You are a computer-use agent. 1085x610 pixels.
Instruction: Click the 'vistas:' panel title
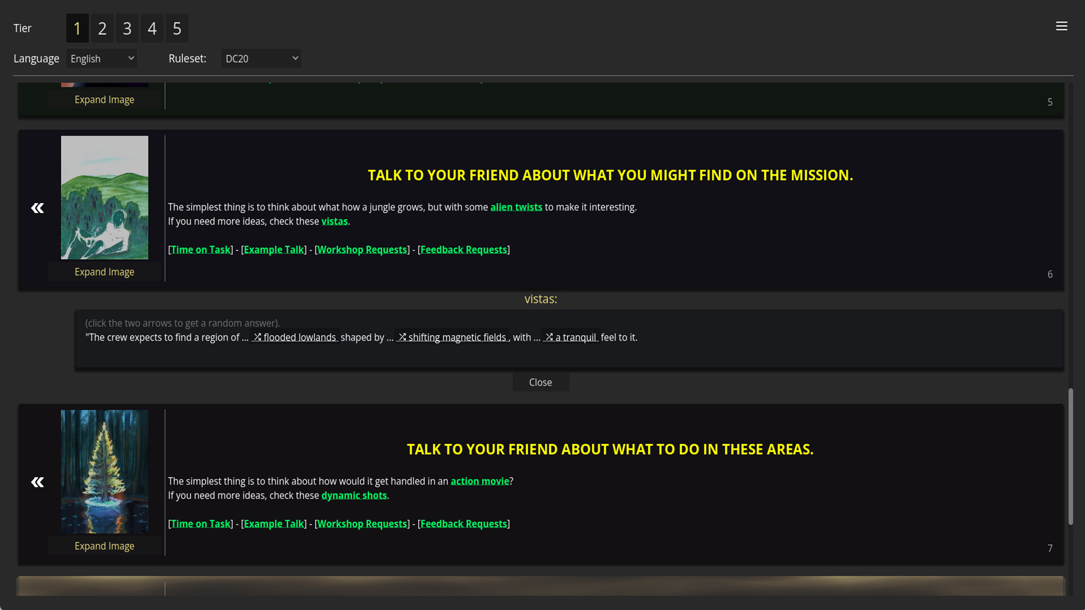tap(540, 299)
